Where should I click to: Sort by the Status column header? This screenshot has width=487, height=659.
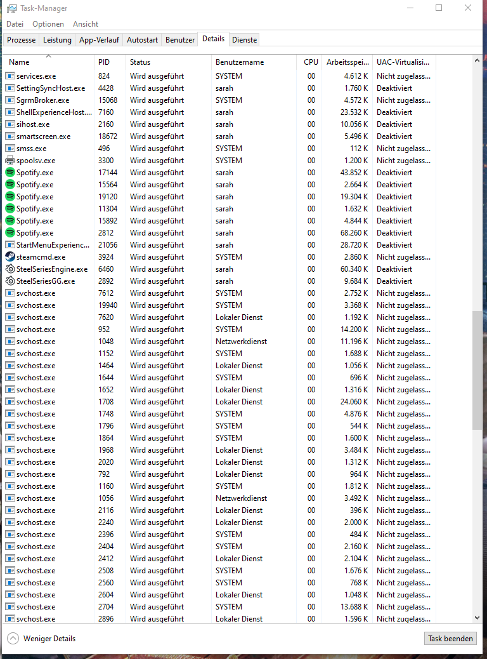168,62
